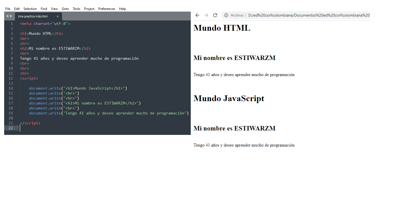Click the closing script tag line
Image resolution: width=397 pixels, height=199 pixels.
pyautogui.click(x=30, y=123)
